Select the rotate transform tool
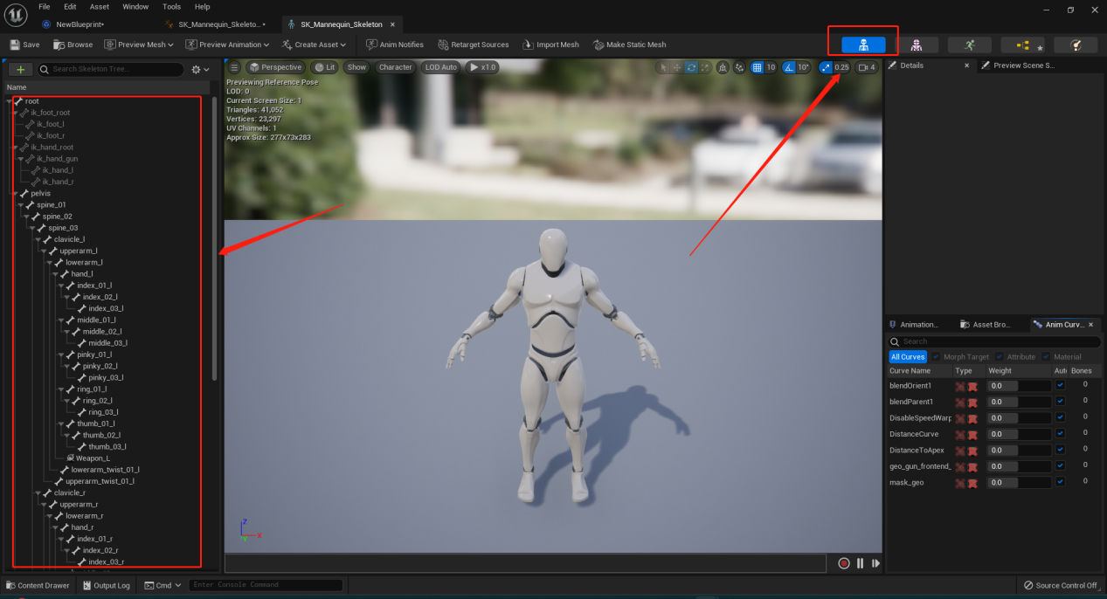1107x599 pixels. pyautogui.click(x=691, y=67)
